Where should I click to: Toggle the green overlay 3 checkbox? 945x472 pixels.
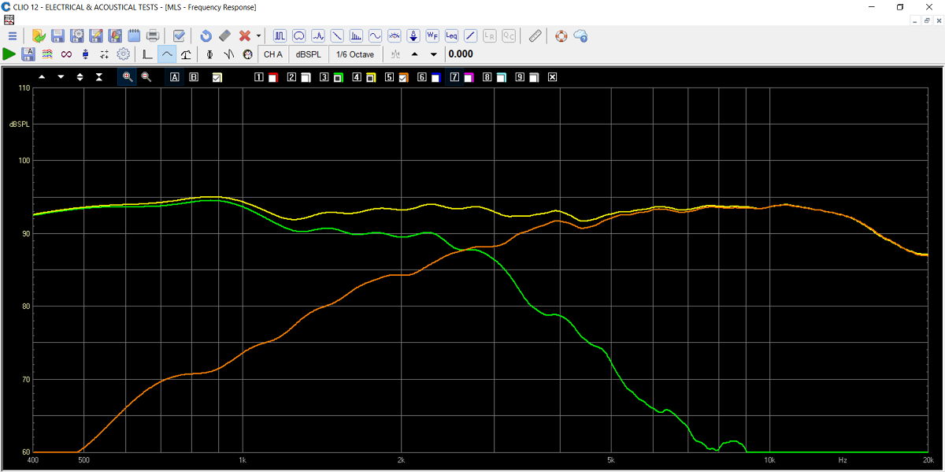337,77
